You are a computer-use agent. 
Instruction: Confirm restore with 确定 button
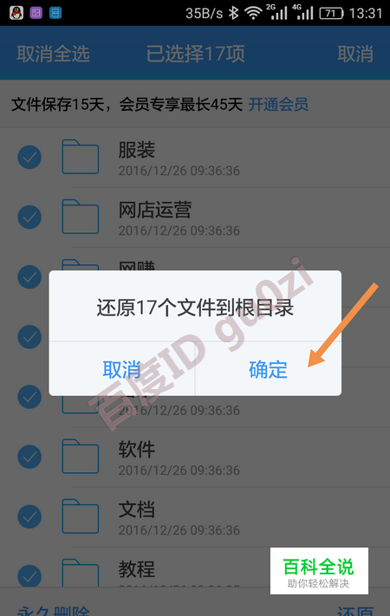pyautogui.click(x=268, y=369)
